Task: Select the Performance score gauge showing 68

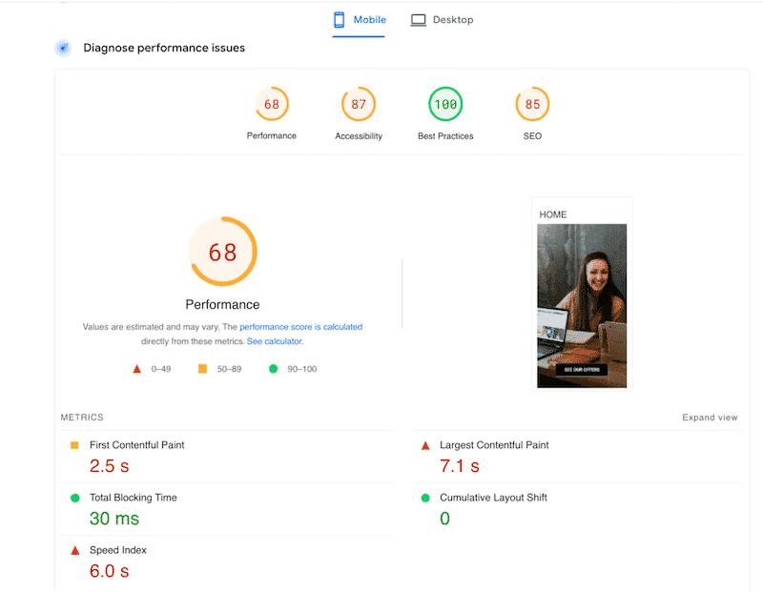Action: (x=272, y=105)
